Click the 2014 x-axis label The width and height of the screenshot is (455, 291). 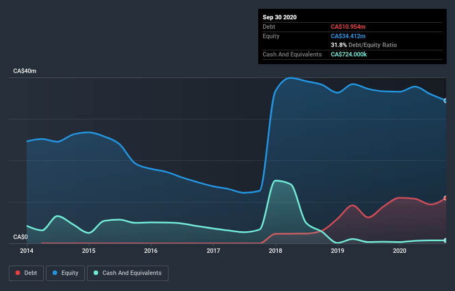27,251
